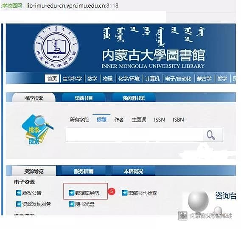Click the 桃李搜索 book and magnifier graphic
241x229 pixels.
(37, 130)
